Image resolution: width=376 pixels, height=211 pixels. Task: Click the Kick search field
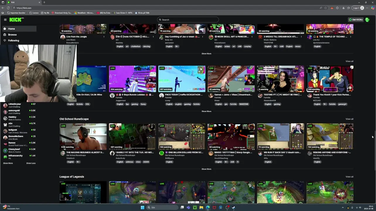(x=188, y=20)
